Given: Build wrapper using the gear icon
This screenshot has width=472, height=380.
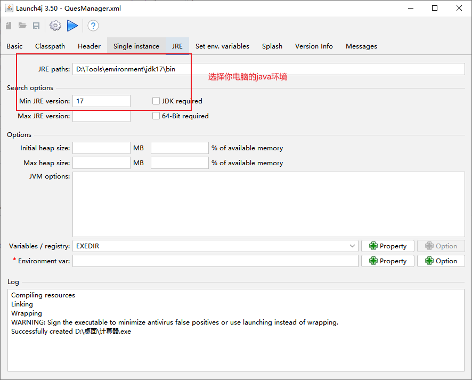Looking at the screenshot, I should pos(55,26).
